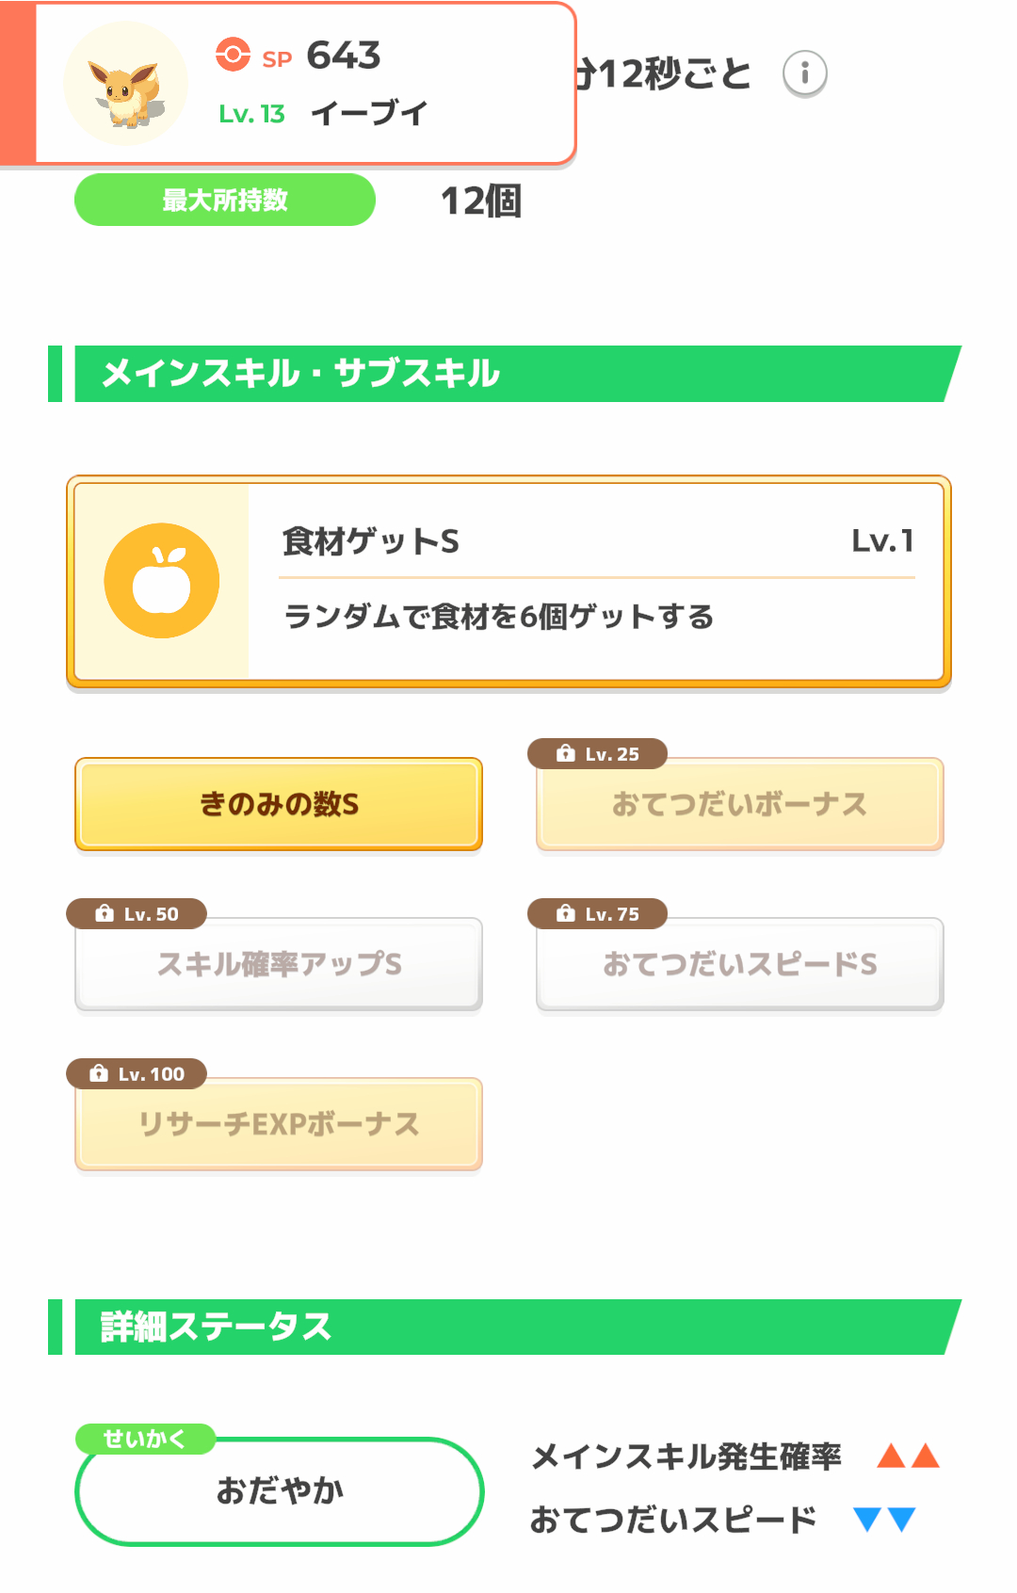Select the きのみの数S sub skill

point(279,804)
